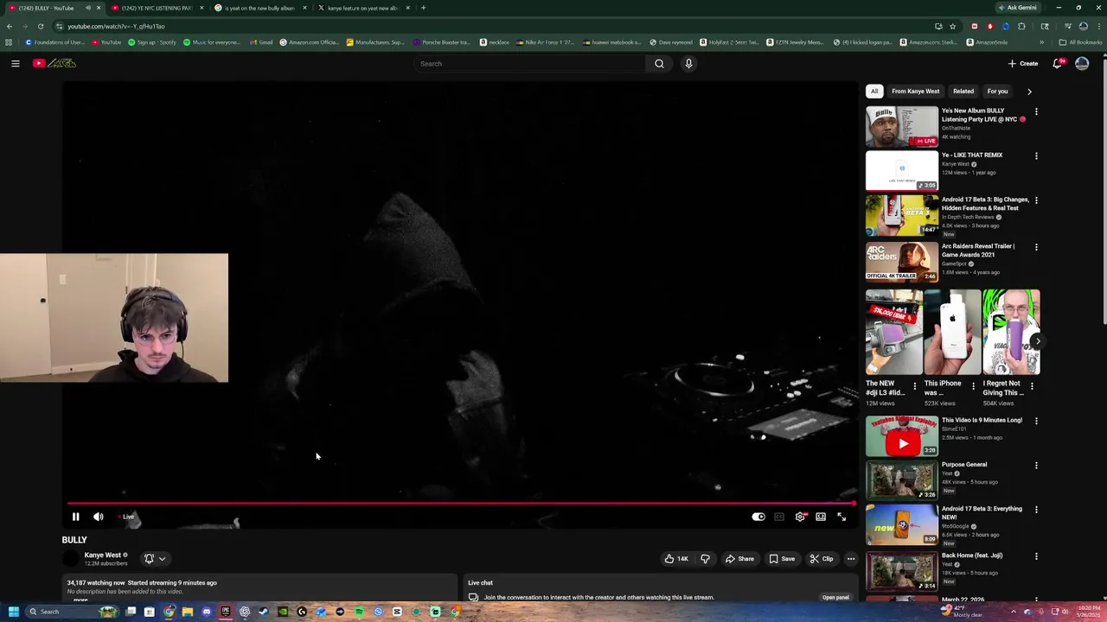The height and width of the screenshot is (622, 1107).
Task: Open options for Purpose General video
Action: pyautogui.click(x=1036, y=466)
